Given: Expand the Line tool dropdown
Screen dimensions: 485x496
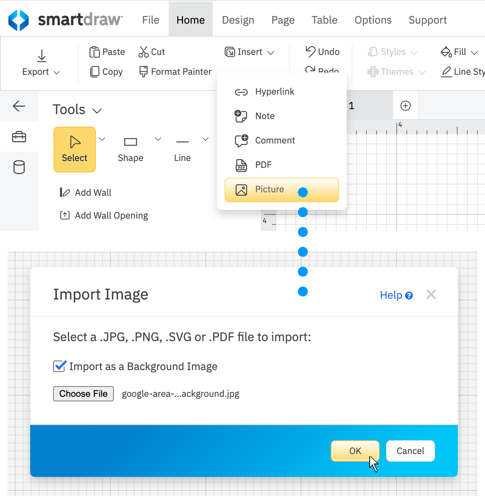Looking at the screenshot, I should point(205,139).
